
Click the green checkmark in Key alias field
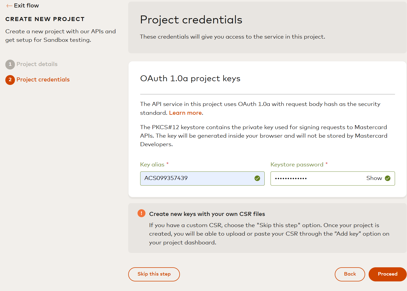[257, 178]
